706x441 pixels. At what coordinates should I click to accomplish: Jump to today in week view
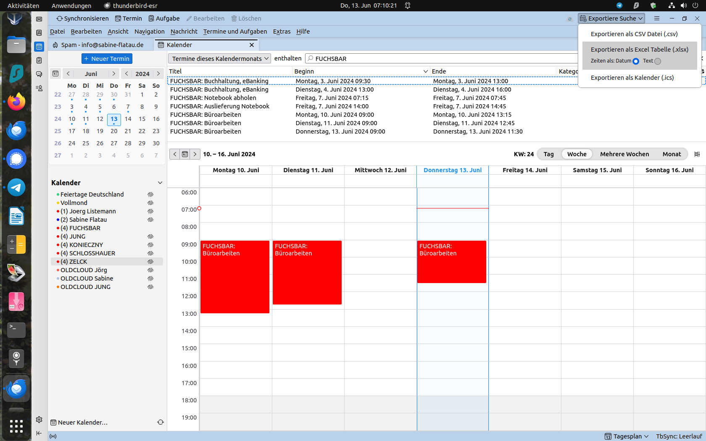click(185, 154)
